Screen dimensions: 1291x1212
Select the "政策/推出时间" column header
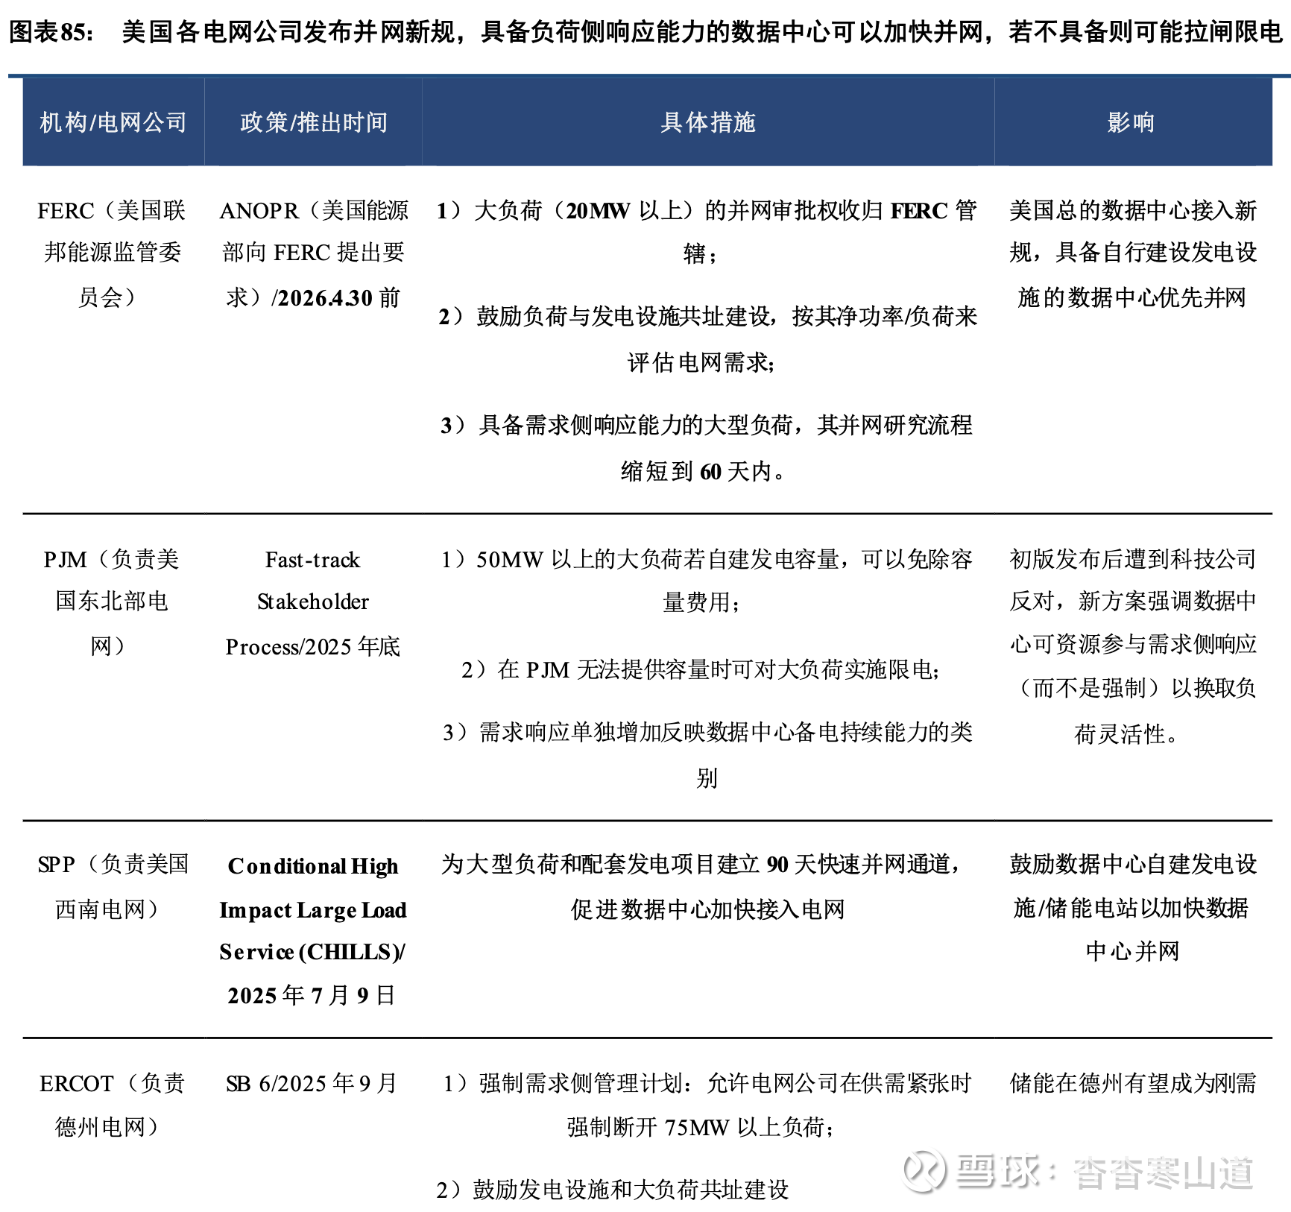314,122
